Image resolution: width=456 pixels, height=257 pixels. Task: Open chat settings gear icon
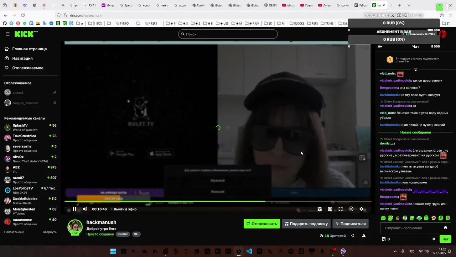click(x=434, y=239)
